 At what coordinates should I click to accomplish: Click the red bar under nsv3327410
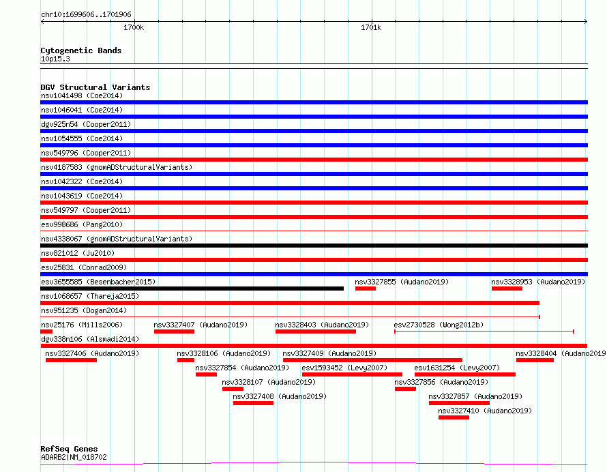[454, 417]
